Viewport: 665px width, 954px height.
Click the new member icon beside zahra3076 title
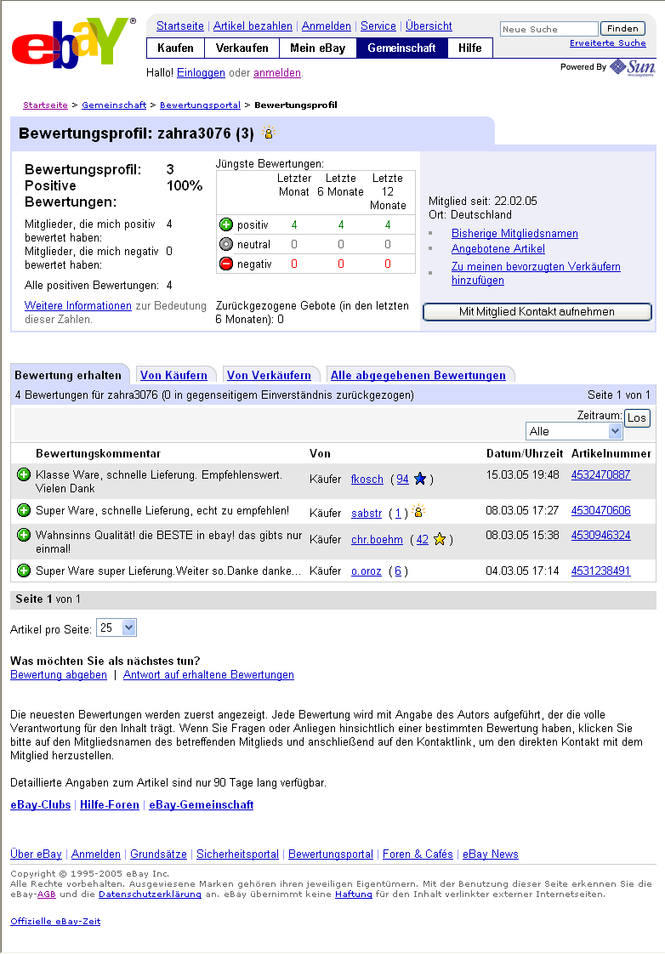[269, 133]
